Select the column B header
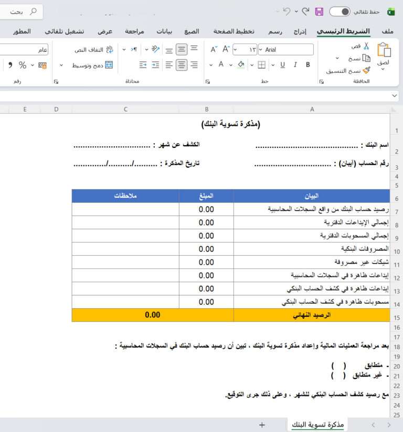 207,110
